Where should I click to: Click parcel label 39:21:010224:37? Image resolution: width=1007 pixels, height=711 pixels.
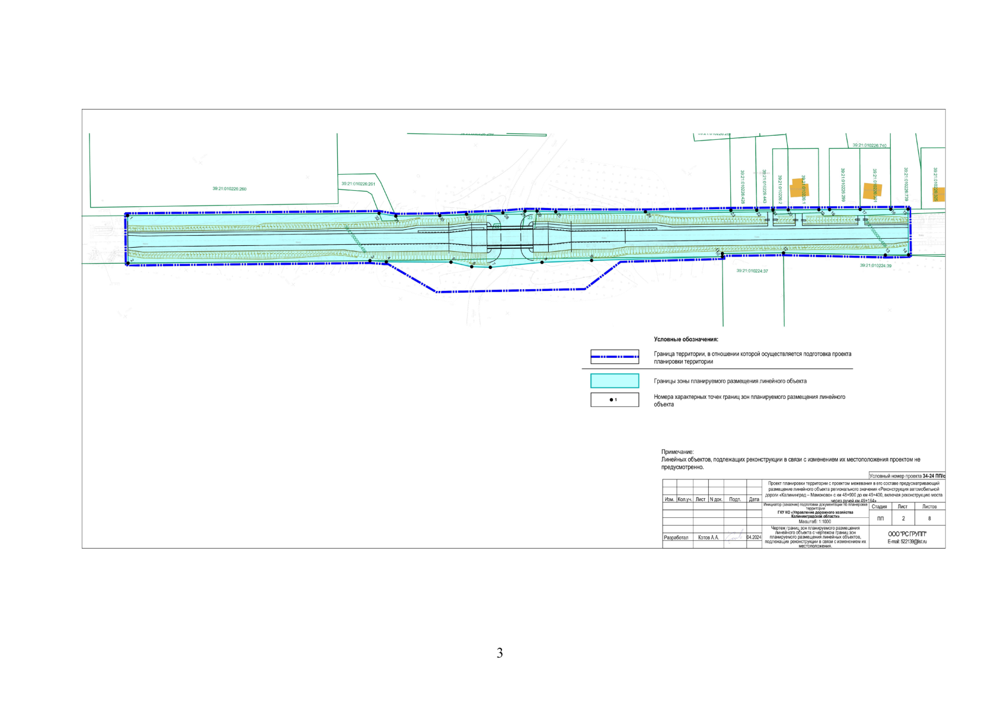(x=752, y=271)
